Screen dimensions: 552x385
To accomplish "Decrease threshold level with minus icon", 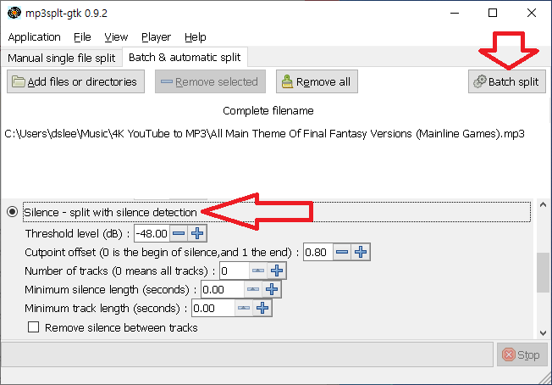I will pos(179,233).
